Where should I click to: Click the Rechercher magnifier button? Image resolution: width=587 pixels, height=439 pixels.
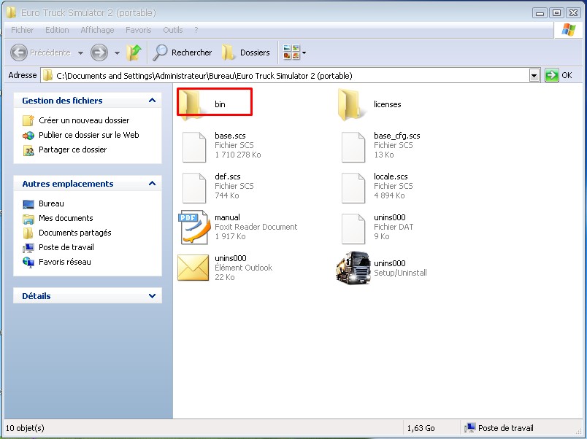tap(183, 53)
